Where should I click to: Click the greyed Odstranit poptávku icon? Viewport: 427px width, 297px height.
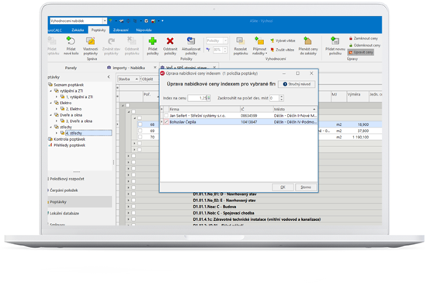click(132, 41)
